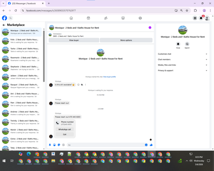Open Ceino conversation in Marketplace list
214x171 pixels.
[x=21, y=140]
